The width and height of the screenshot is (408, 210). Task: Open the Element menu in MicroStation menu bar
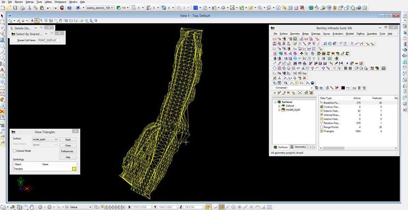coord(19,2)
